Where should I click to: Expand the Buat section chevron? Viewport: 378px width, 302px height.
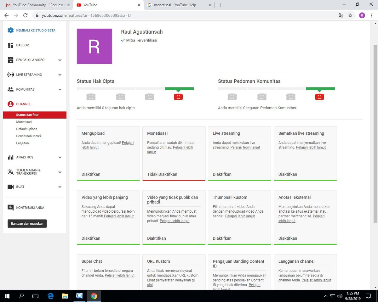(x=60, y=187)
